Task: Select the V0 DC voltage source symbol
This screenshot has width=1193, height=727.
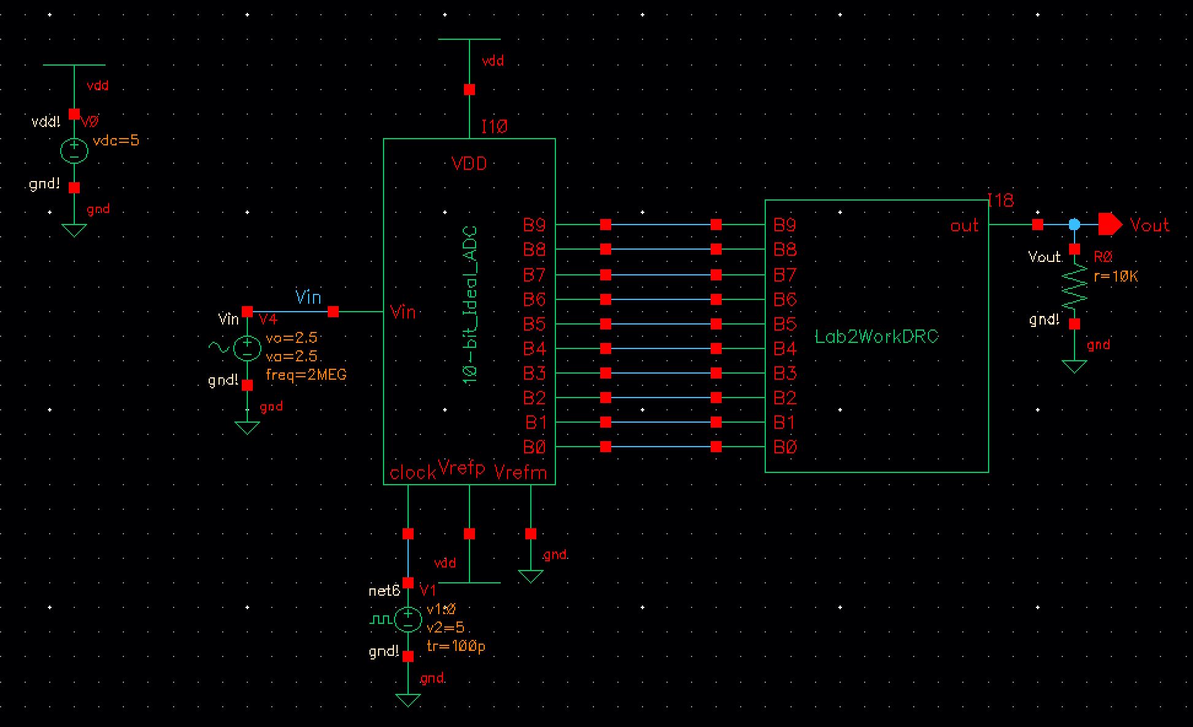Action: [x=74, y=151]
